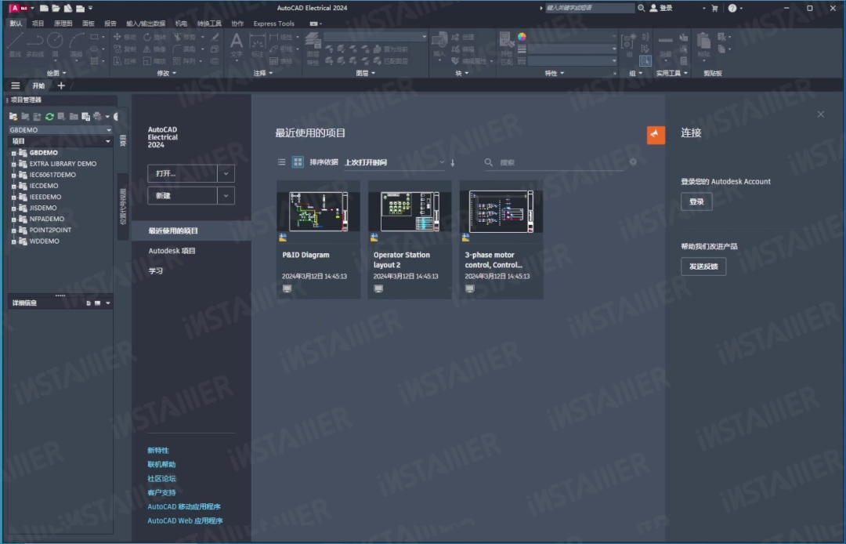Open the 原理图 ribbon tab
The width and height of the screenshot is (846, 544).
[63, 24]
